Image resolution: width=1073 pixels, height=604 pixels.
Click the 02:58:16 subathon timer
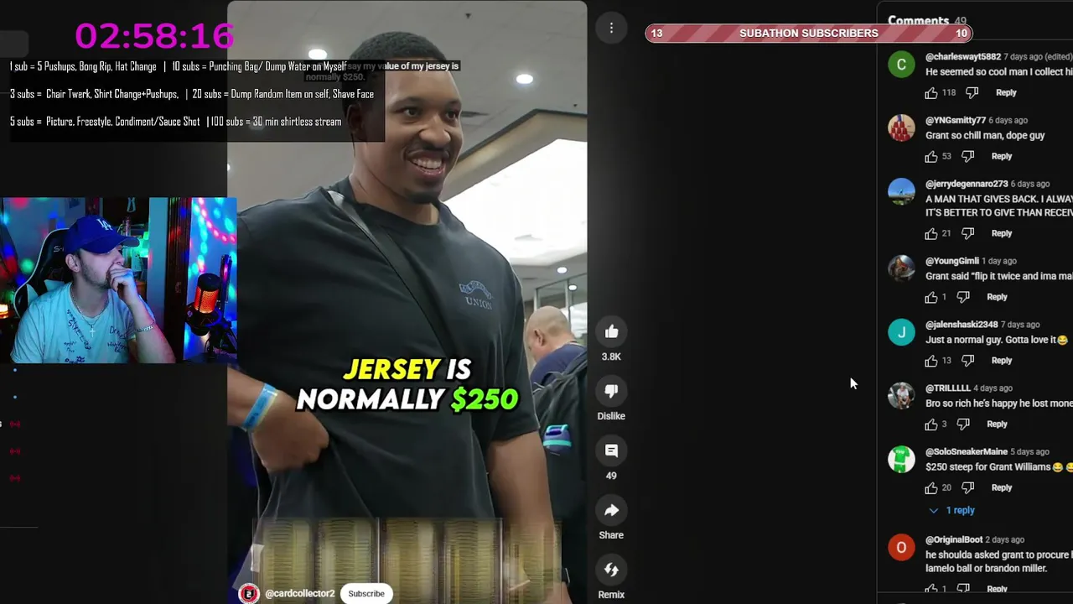point(154,36)
